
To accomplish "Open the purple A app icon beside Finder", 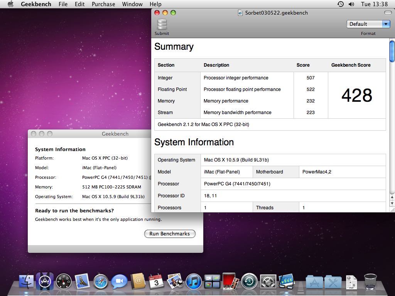I will coord(45,281).
